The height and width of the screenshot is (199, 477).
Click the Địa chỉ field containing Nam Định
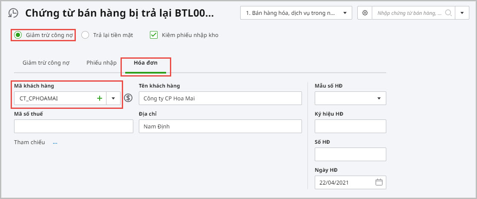tap(220, 126)
